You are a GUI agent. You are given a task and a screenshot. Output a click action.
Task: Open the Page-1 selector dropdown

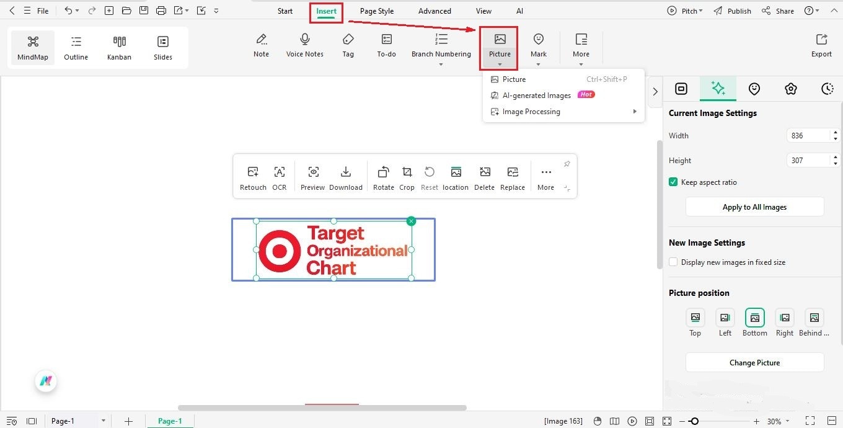[104, 421]
